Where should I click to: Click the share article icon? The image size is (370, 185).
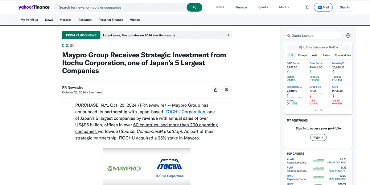(216, 89)
